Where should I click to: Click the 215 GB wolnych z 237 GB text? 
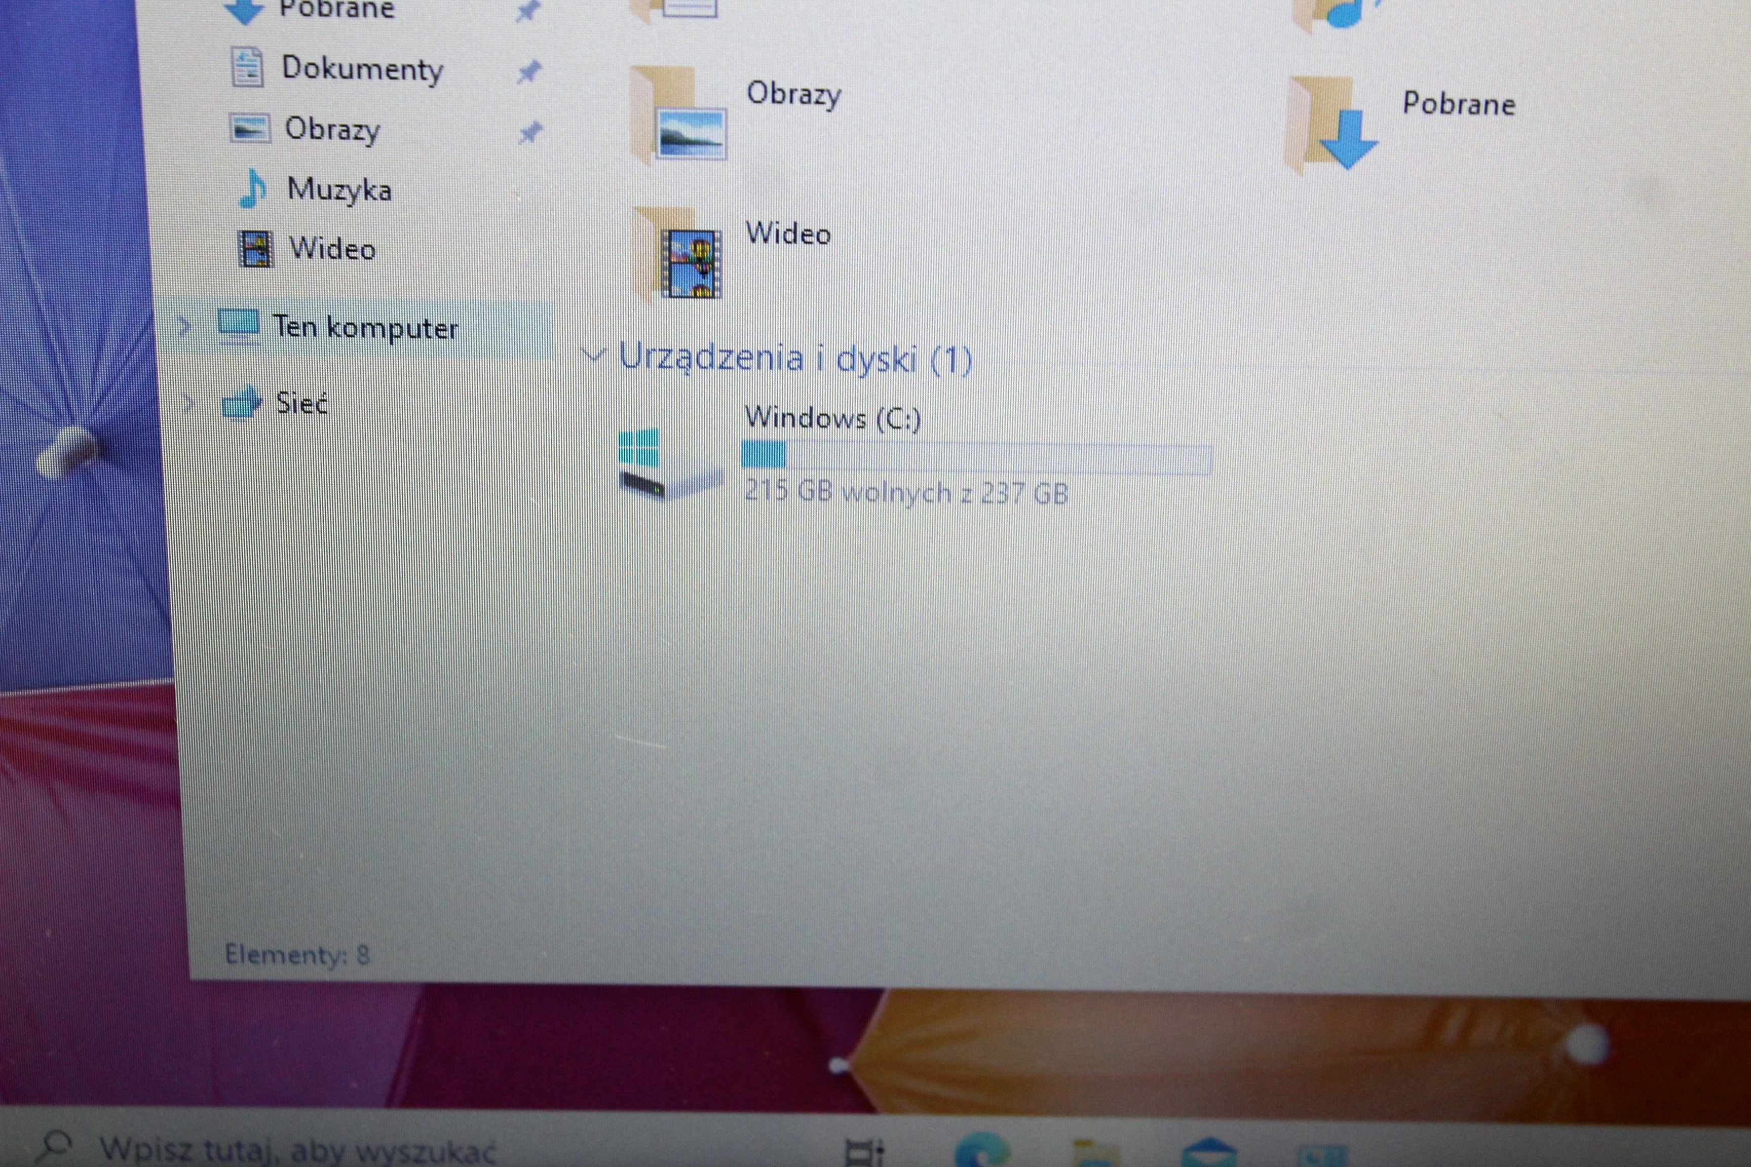[906, 493]
